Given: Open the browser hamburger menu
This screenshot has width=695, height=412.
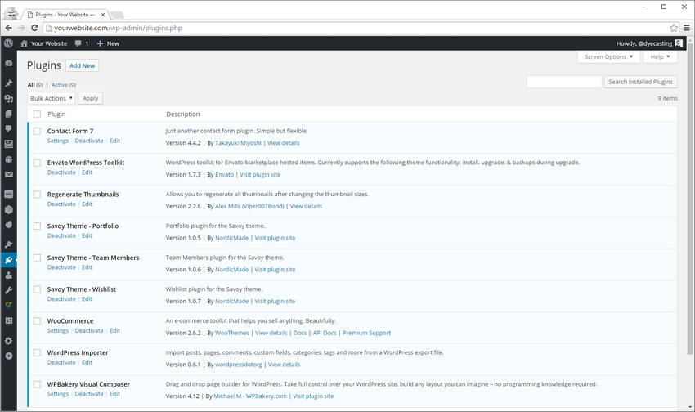Looking at the screenshot, I should coord(687,28).
